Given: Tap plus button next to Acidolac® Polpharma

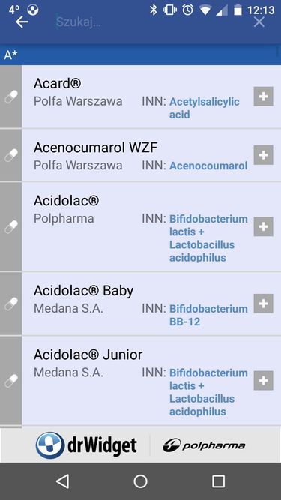Looking at the screenshot, I should tap(263, 226).
